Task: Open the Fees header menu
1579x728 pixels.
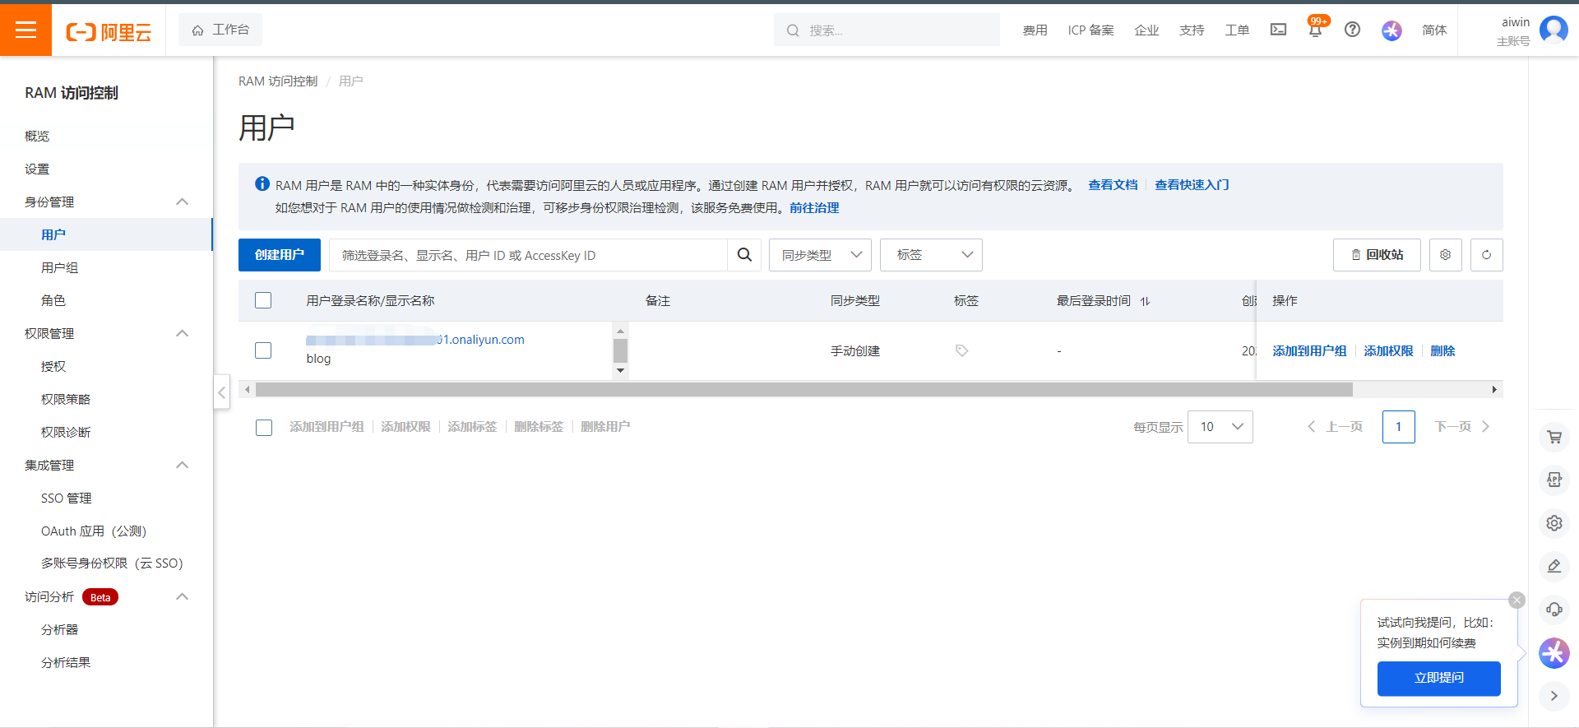Action: tap(1035, 30)
